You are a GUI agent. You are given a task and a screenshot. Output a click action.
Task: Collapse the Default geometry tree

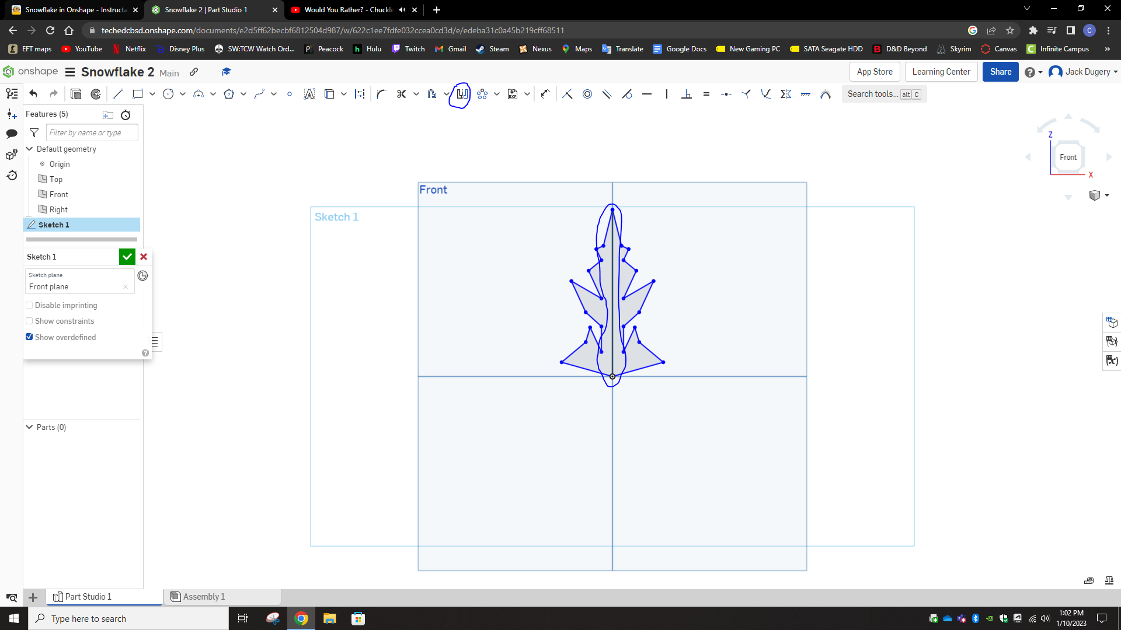coord(29,149)
